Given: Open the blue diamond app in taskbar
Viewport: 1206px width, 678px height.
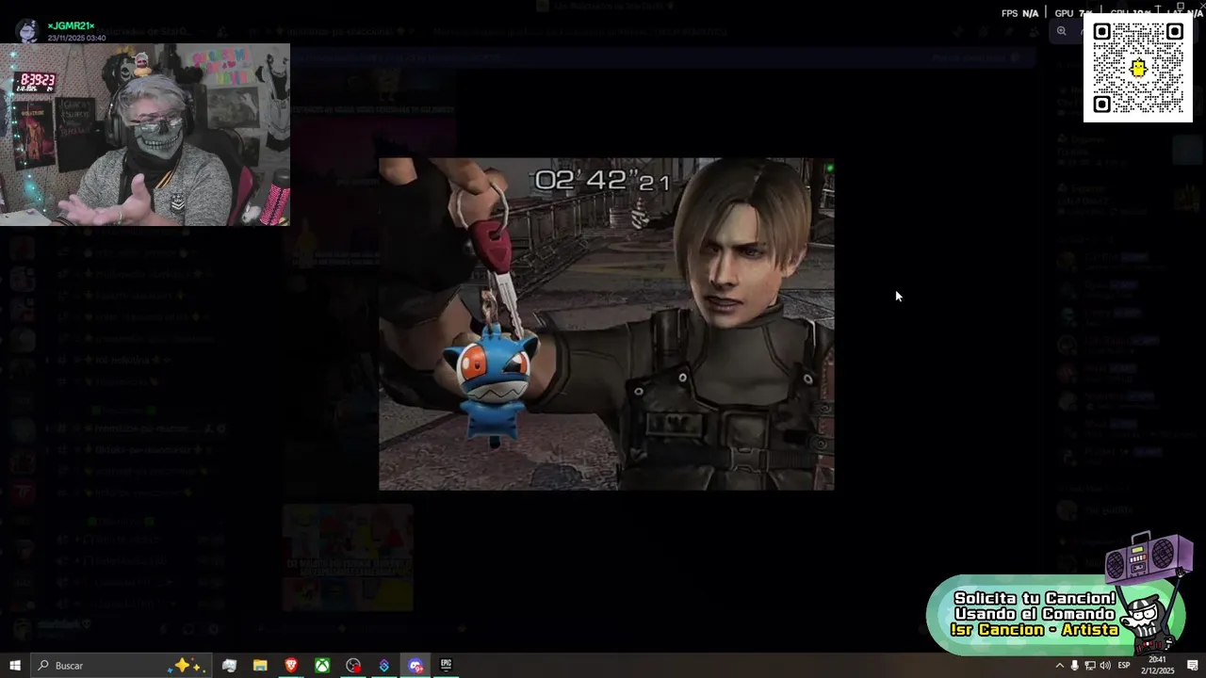Looking at the screenshot, I should click(384, 666).
